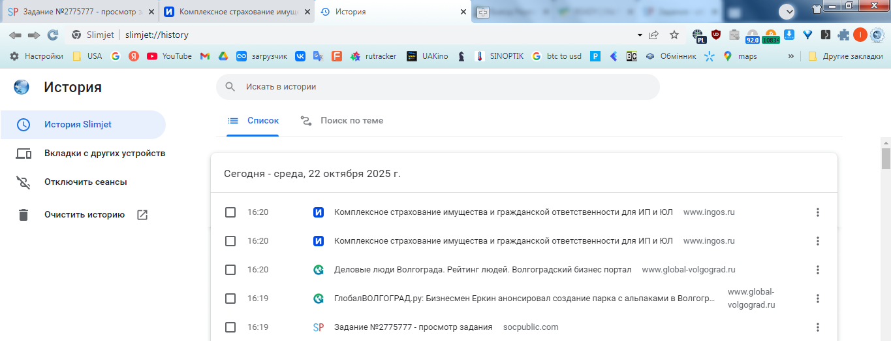Open the Yandex bookmark icon

pos(134,56)
